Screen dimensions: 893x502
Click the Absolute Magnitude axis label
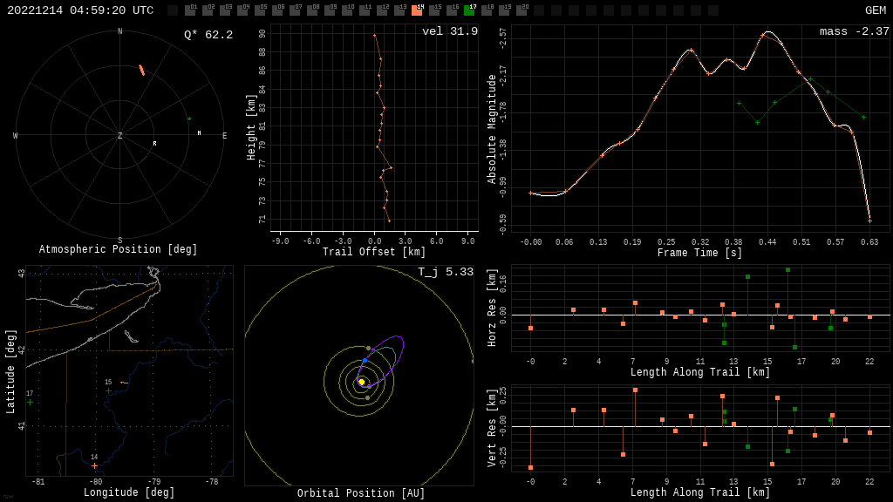tap(492, 129)
